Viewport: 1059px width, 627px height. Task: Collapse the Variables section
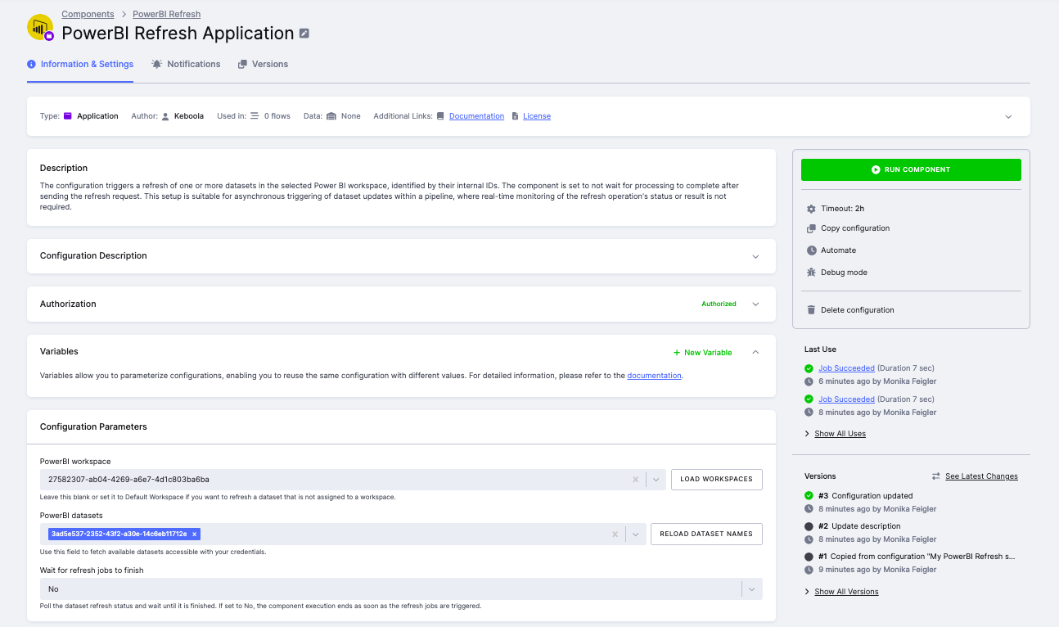pyautogui.click(x=755, y=352)
